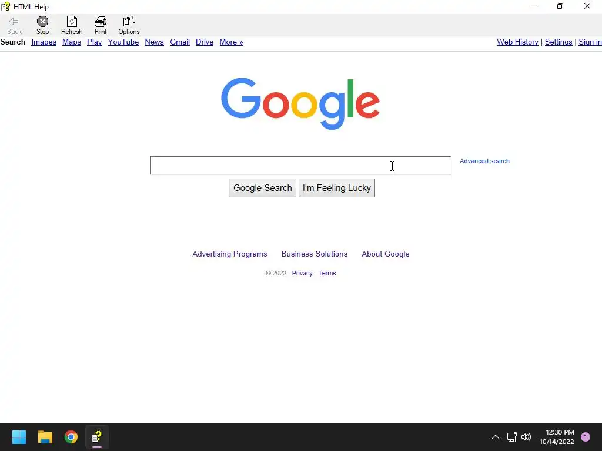Click the Google logo image
The width and height of the screenshot is (602, 451).
coord(300,103)
